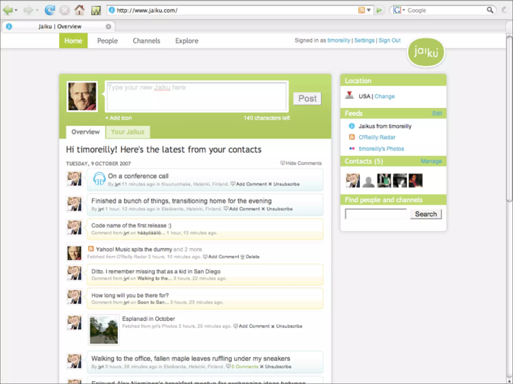Open the Esplanadi in October photo thumbnail
The width and height of the screenshot is (513, 384).
tap(104, 330)
